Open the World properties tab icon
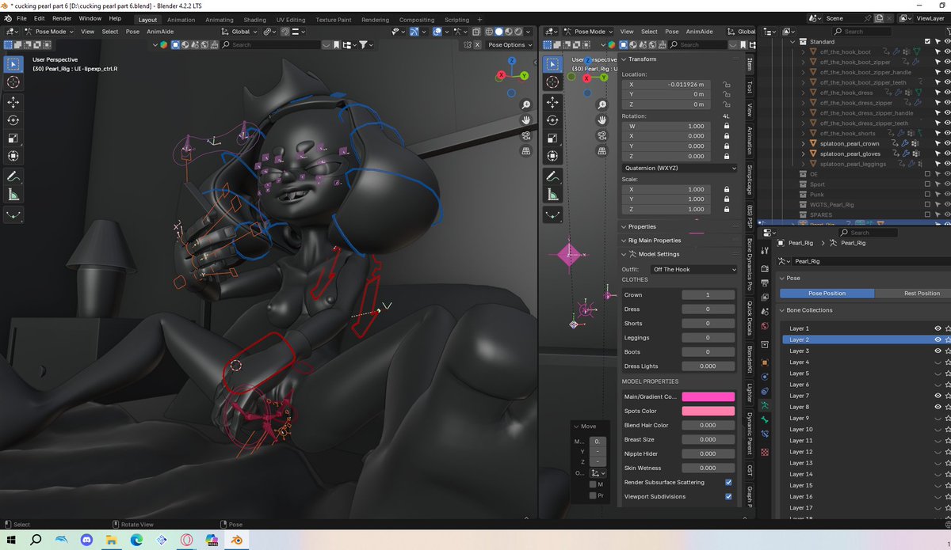The height and width of the screenshot is (550, 951). tap(765, 326)
